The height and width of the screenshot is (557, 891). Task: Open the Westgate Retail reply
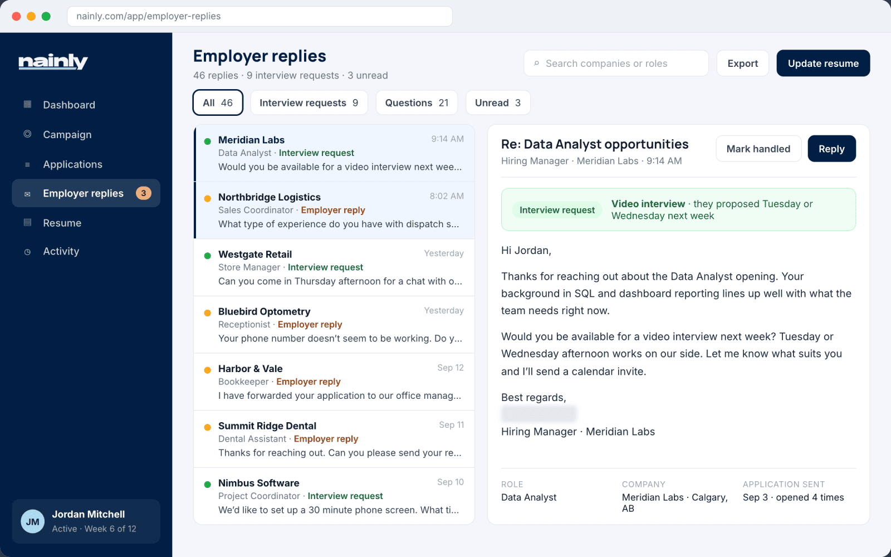(x=334, y=267)
